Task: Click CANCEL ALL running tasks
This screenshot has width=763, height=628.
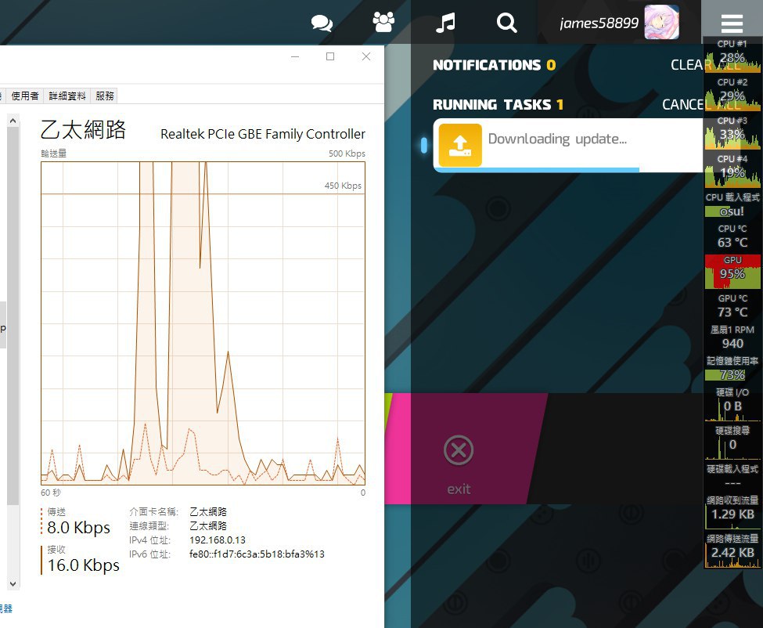Action: [701, 104]
